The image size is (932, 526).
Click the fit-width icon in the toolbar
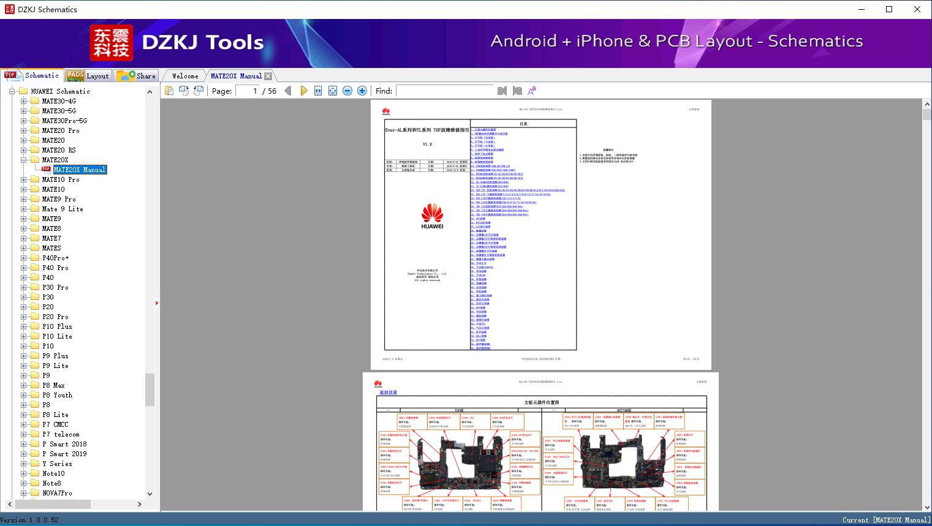pyautogui.click(x=318, y=91)
